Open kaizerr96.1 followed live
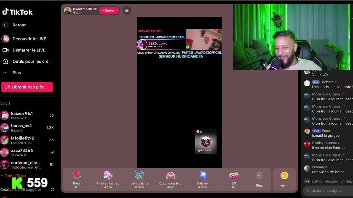Viewport: 353px width, 198px height. tap(28, 116)
